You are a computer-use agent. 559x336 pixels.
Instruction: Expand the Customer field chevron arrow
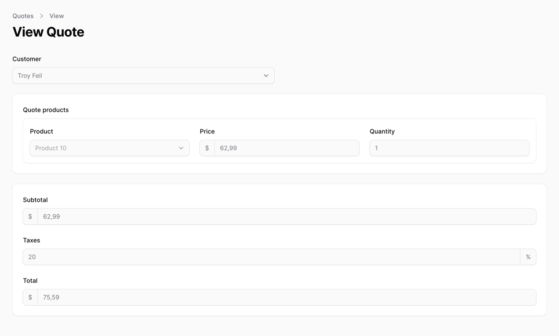(266, 76)
